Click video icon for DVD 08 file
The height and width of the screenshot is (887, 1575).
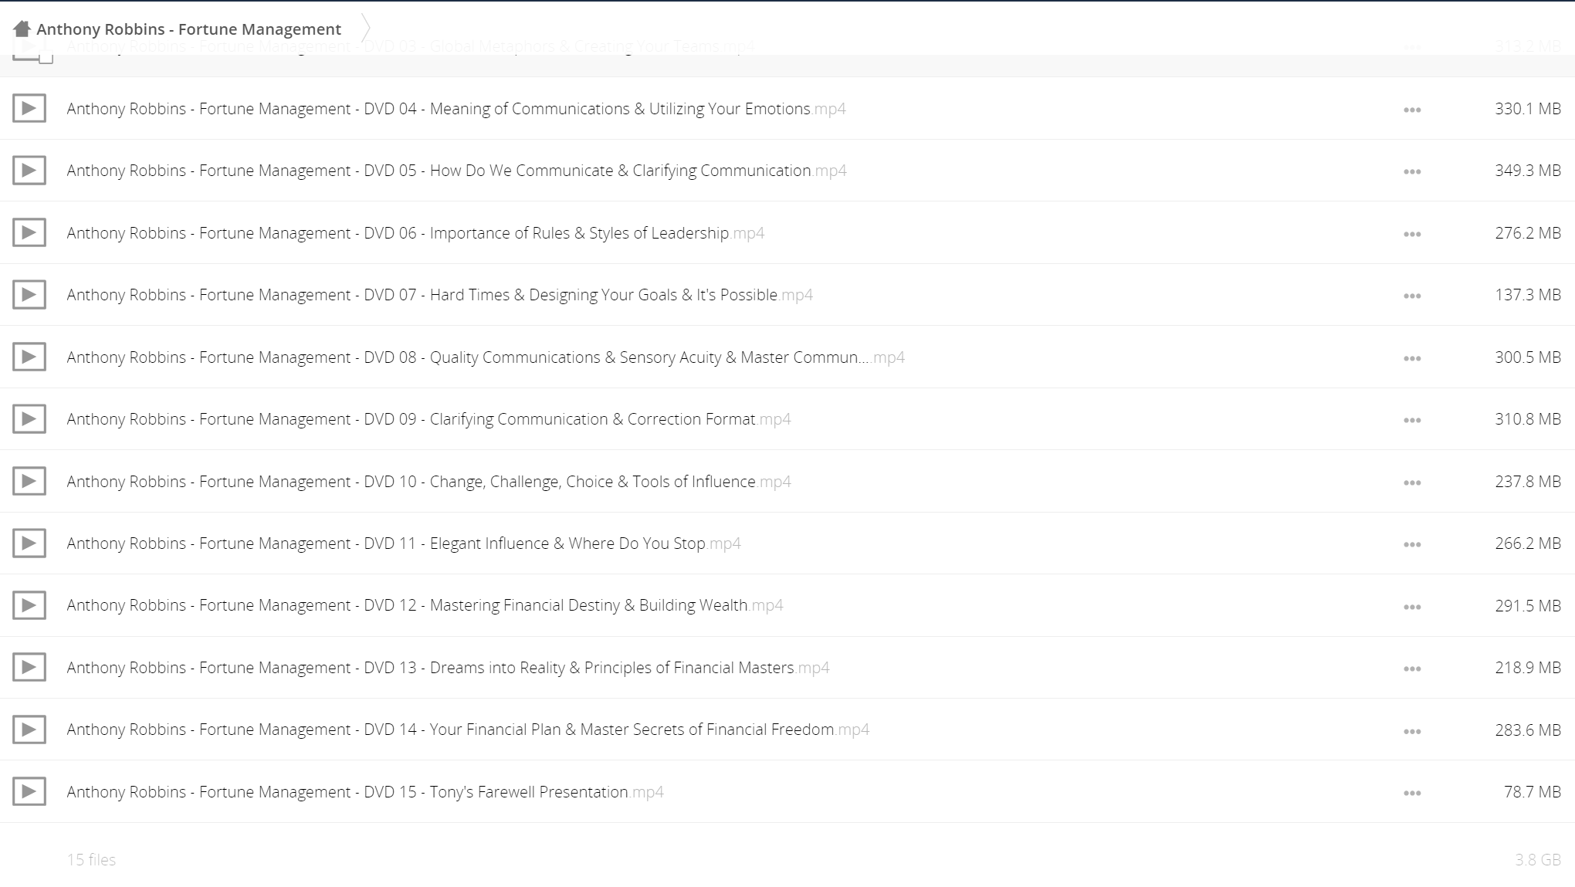(29, 357)
